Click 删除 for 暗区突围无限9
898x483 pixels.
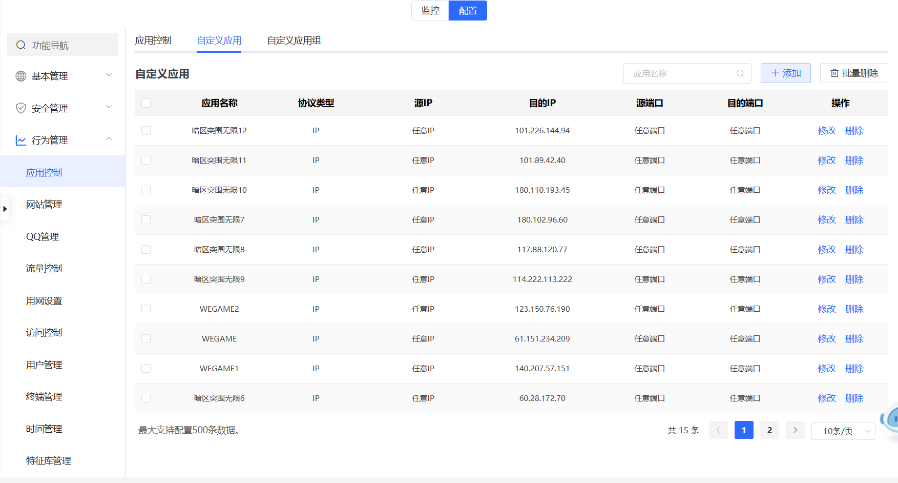854,279
